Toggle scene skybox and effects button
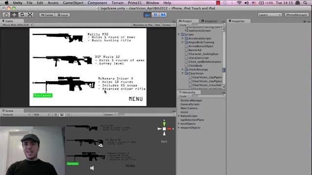312x175 pixels. click(x=62, y=115)
